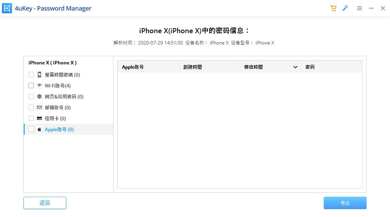
Task: Click the screen time passcode phone icon
Action: pos(39,75)
